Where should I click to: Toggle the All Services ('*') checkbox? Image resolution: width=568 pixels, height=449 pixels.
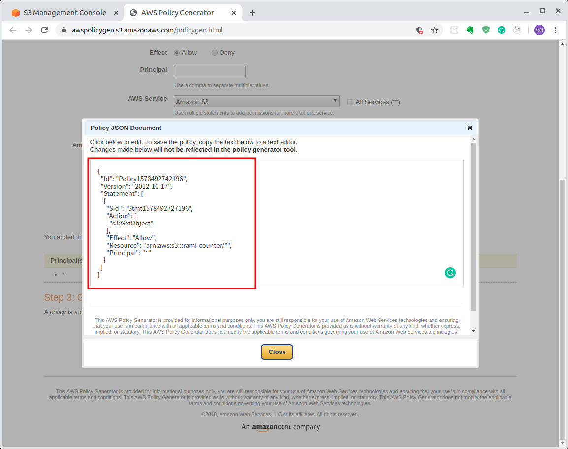350,102
